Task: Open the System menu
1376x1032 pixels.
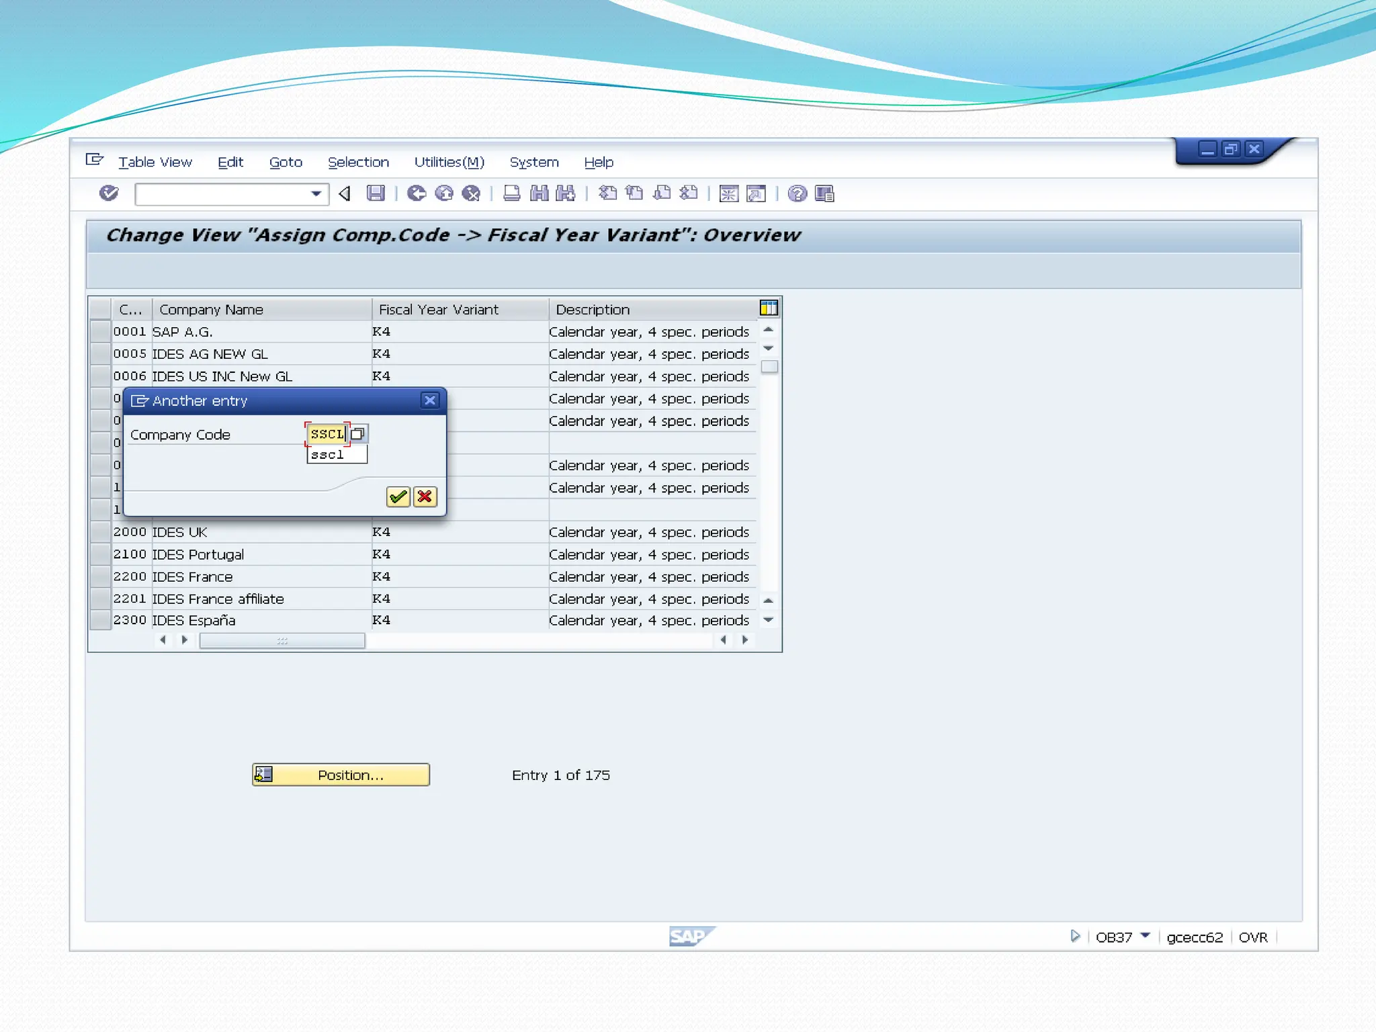Action: 534,162
